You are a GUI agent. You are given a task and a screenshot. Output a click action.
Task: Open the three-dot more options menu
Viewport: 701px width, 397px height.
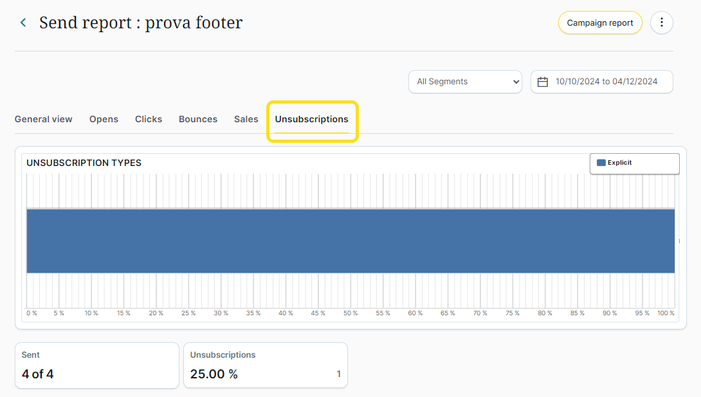(662, 23)
